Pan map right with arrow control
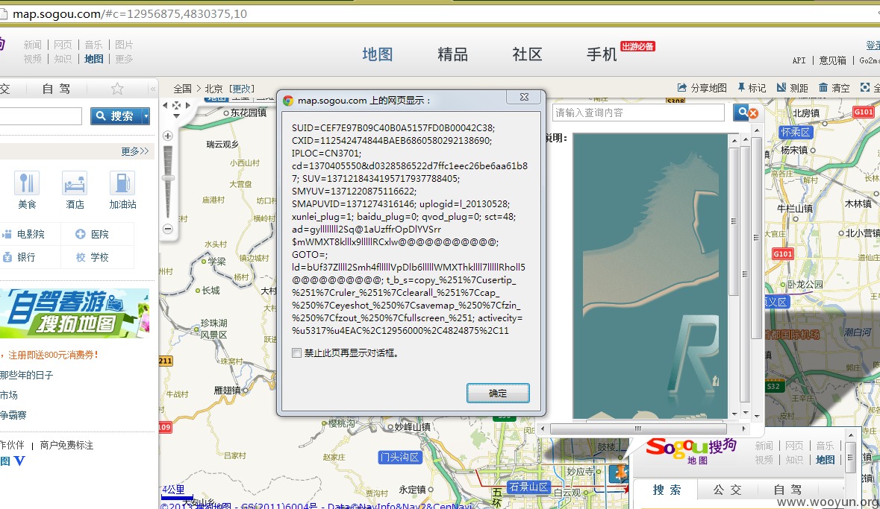The image size is (880, 509). click(188, 105)
